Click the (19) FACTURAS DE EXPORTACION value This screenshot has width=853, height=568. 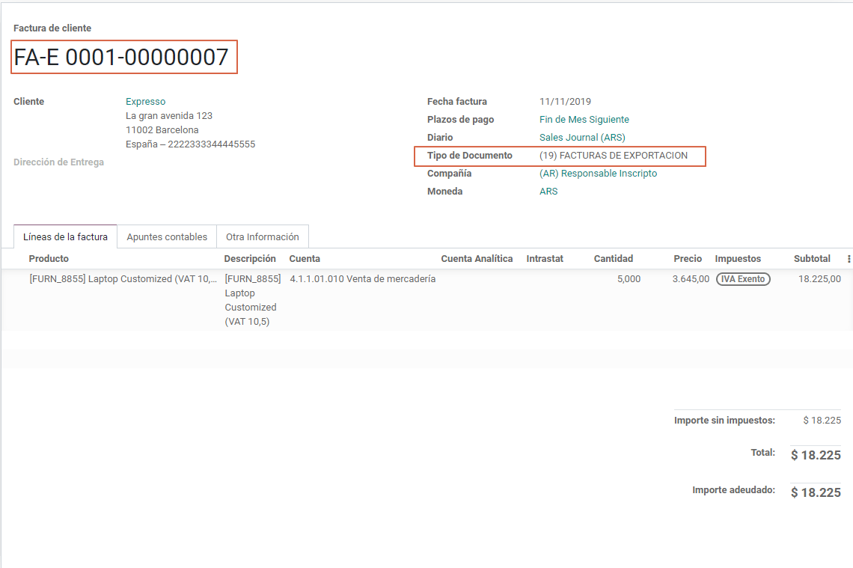[x=613, y=156]
